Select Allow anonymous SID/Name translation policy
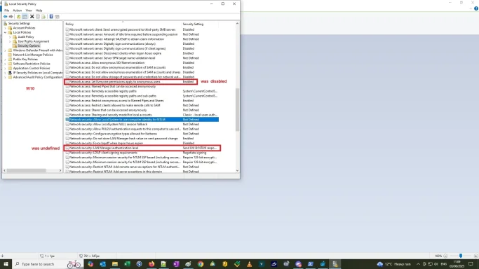This screenshot has height=269, width=479. pos(142,63)
